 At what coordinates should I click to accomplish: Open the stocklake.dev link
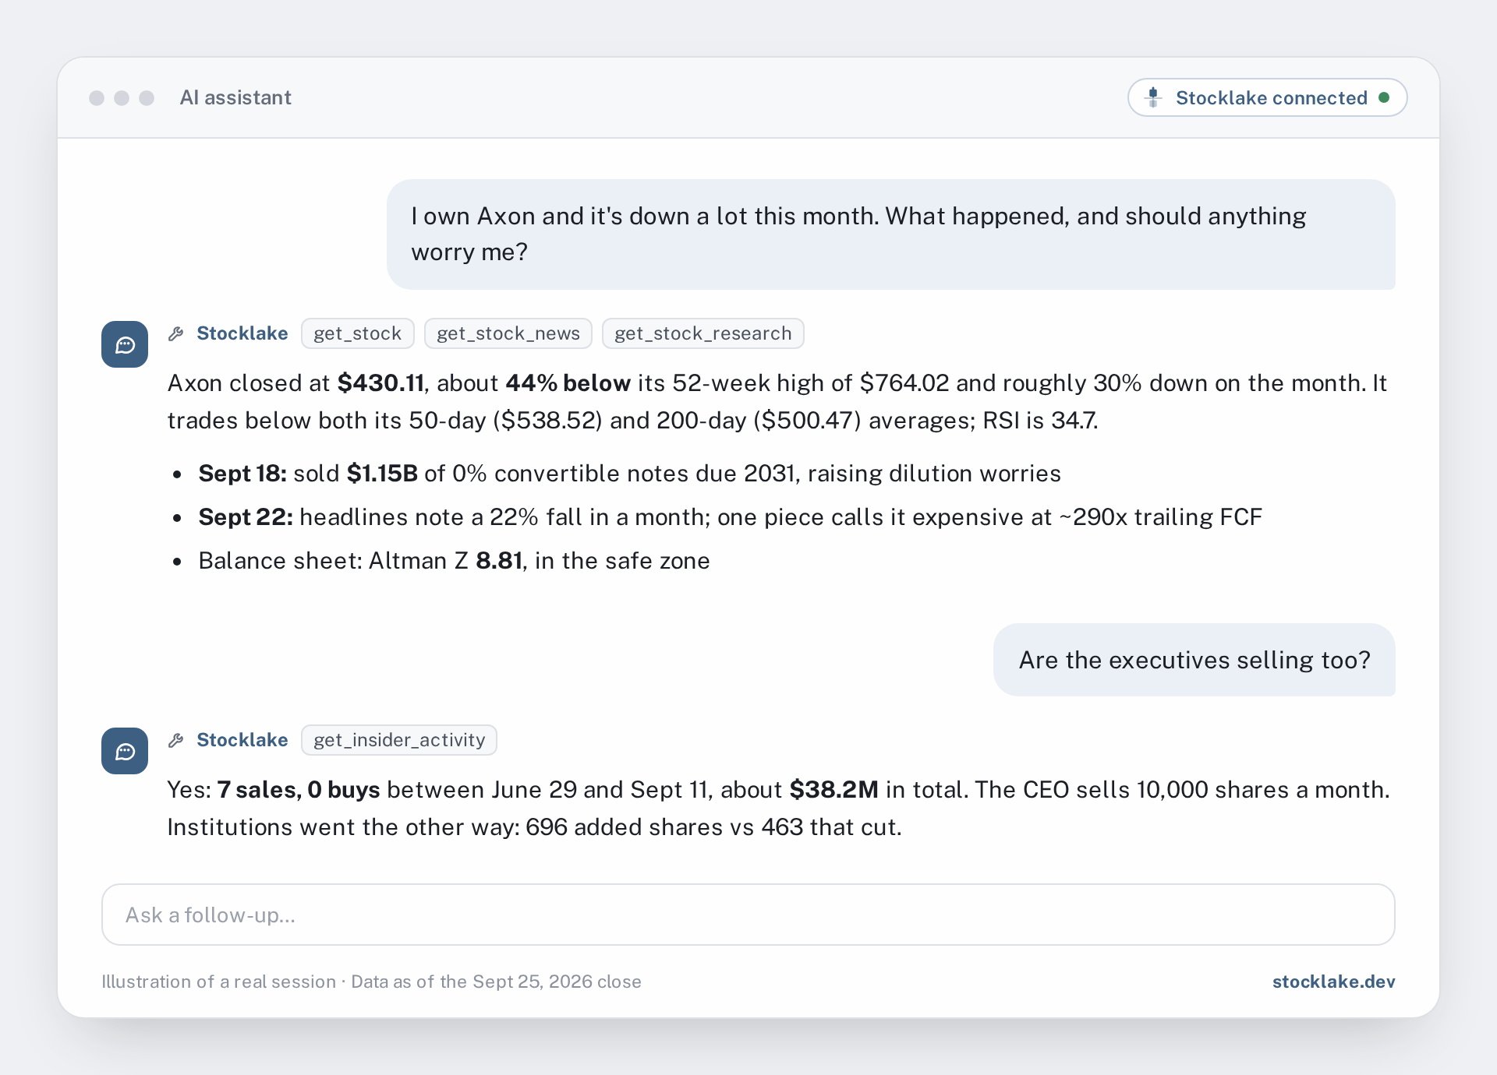(x=1333, y=982)
